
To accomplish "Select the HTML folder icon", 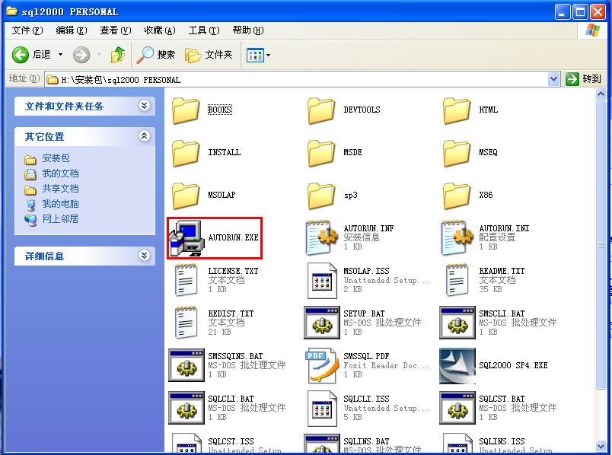I will pyautogui.click(x=457, y=110).
